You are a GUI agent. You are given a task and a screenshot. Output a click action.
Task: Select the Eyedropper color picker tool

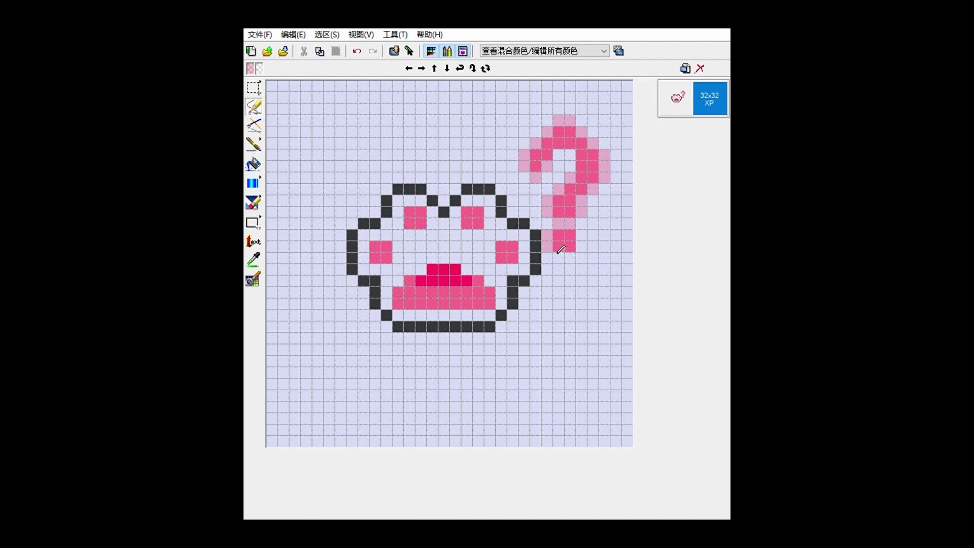(x=253, y=260)
